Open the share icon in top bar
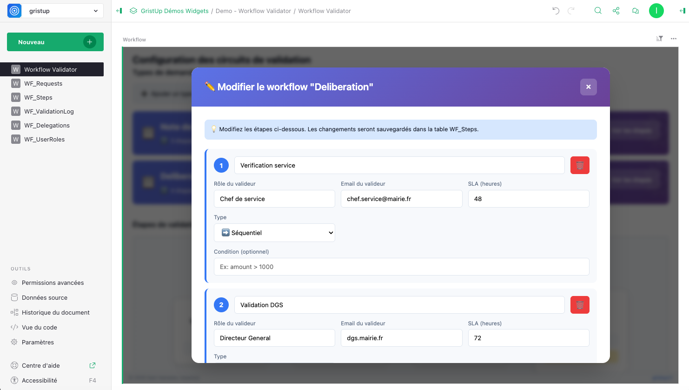 pyautogui.click(x=616, y=11)
